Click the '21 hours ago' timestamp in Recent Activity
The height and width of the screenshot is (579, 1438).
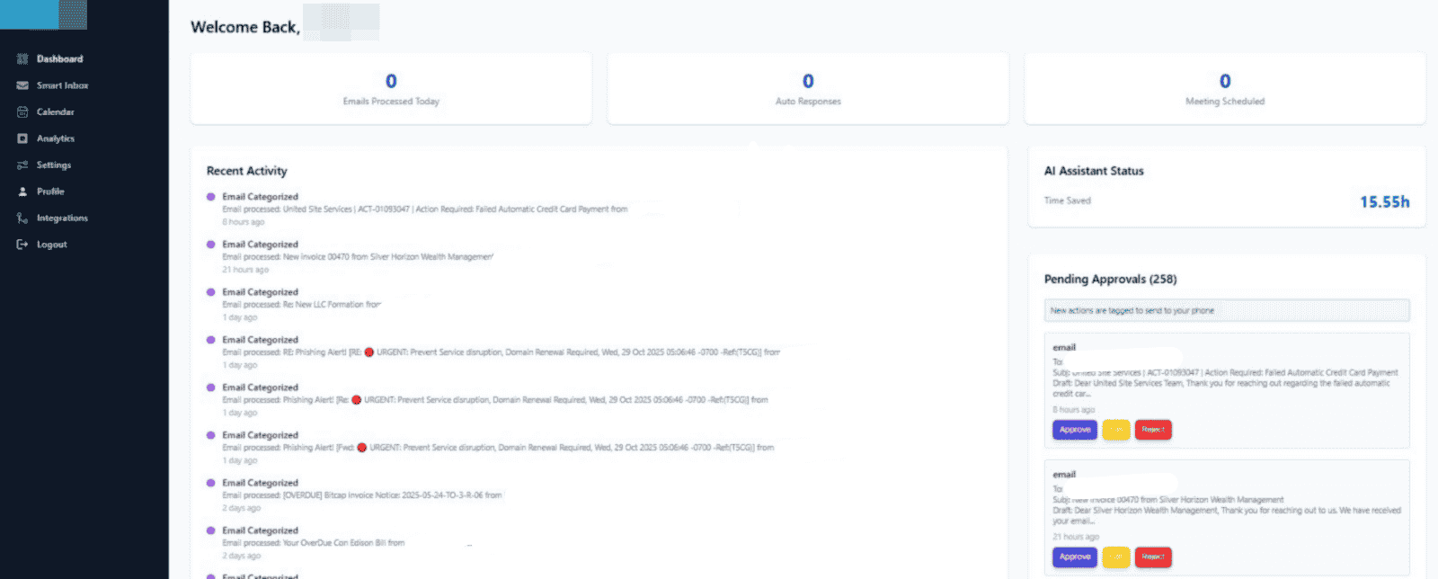245,270
